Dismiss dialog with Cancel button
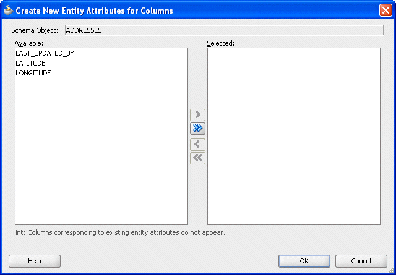Screen dimensions: 396x275 pyautogui.click(x=361, y=261)
